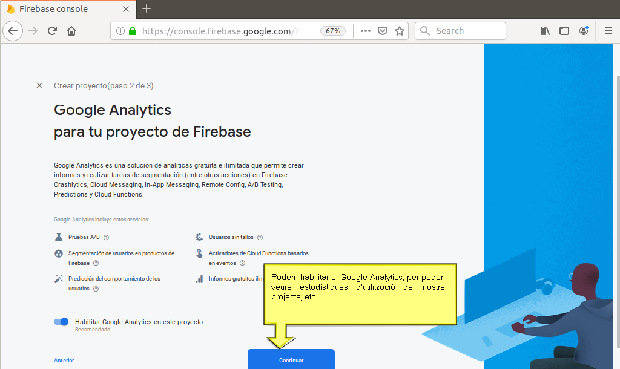Open a new browser tab
Screen dimensions: 620x369
147,8
